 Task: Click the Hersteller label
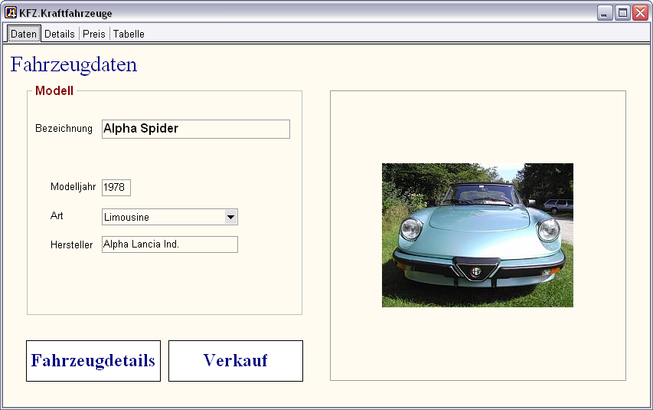pos(72,244)
